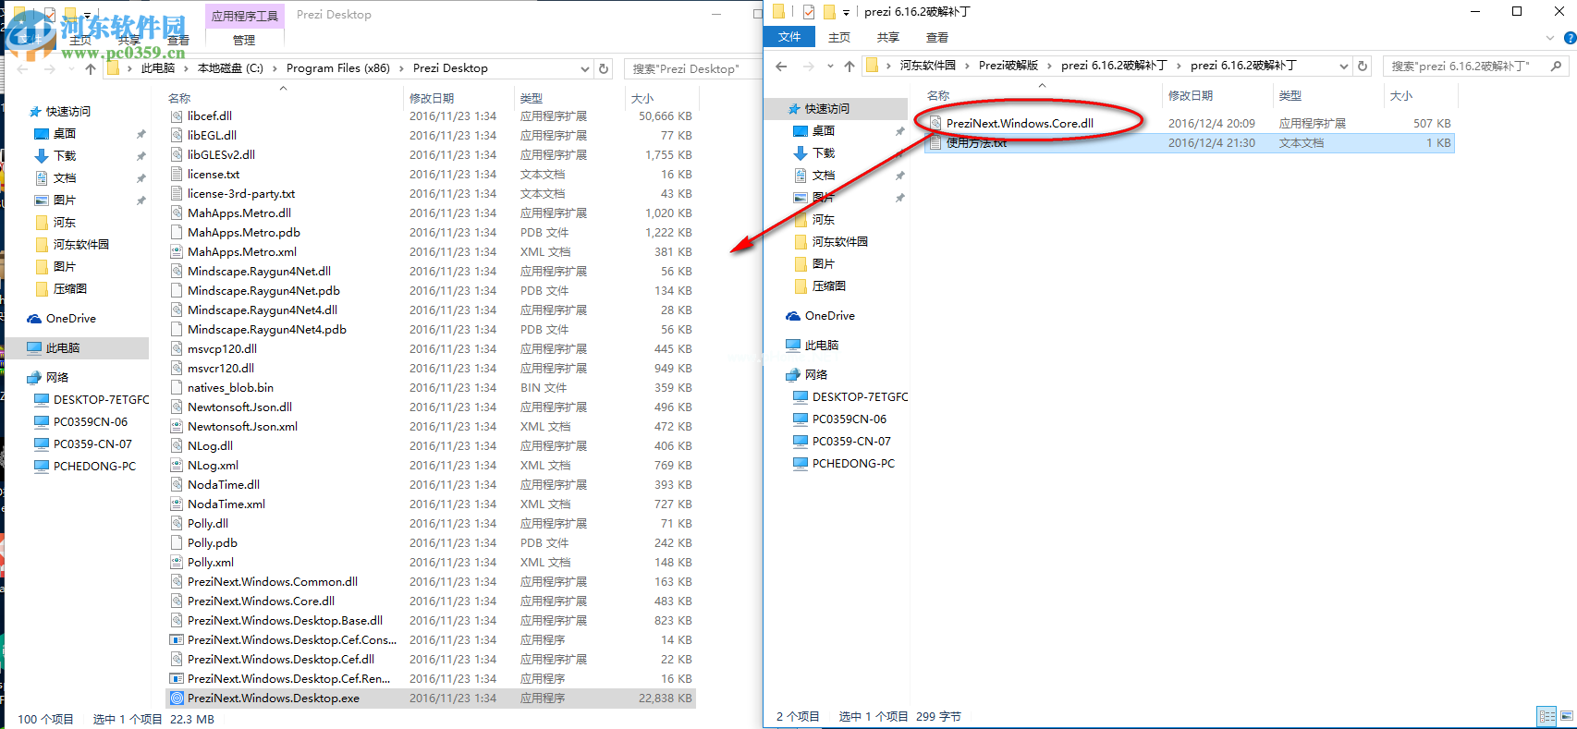Click Properties quick-access icon in right title bar
This screenshot has width=1577, height=729.
coord(809,12)
